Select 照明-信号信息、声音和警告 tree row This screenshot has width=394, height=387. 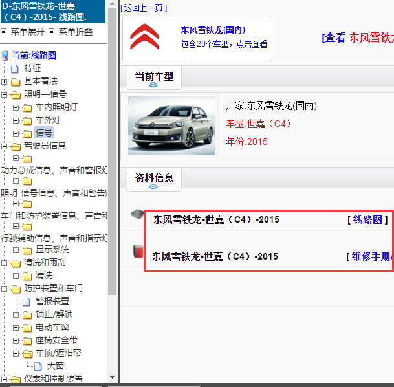(x=54, y=193)
